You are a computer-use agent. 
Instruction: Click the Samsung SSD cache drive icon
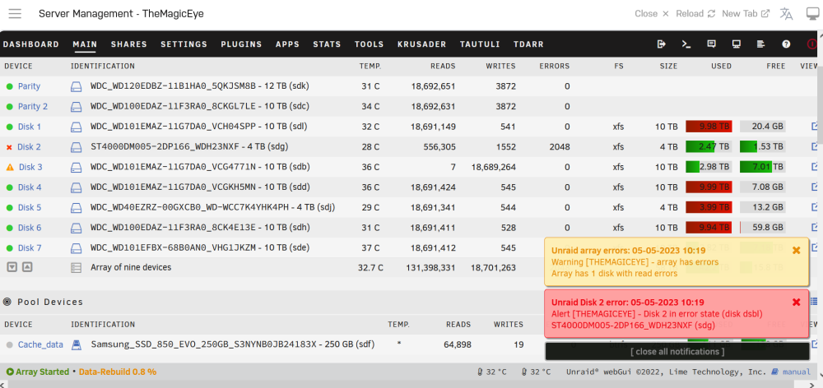[76, 344]
